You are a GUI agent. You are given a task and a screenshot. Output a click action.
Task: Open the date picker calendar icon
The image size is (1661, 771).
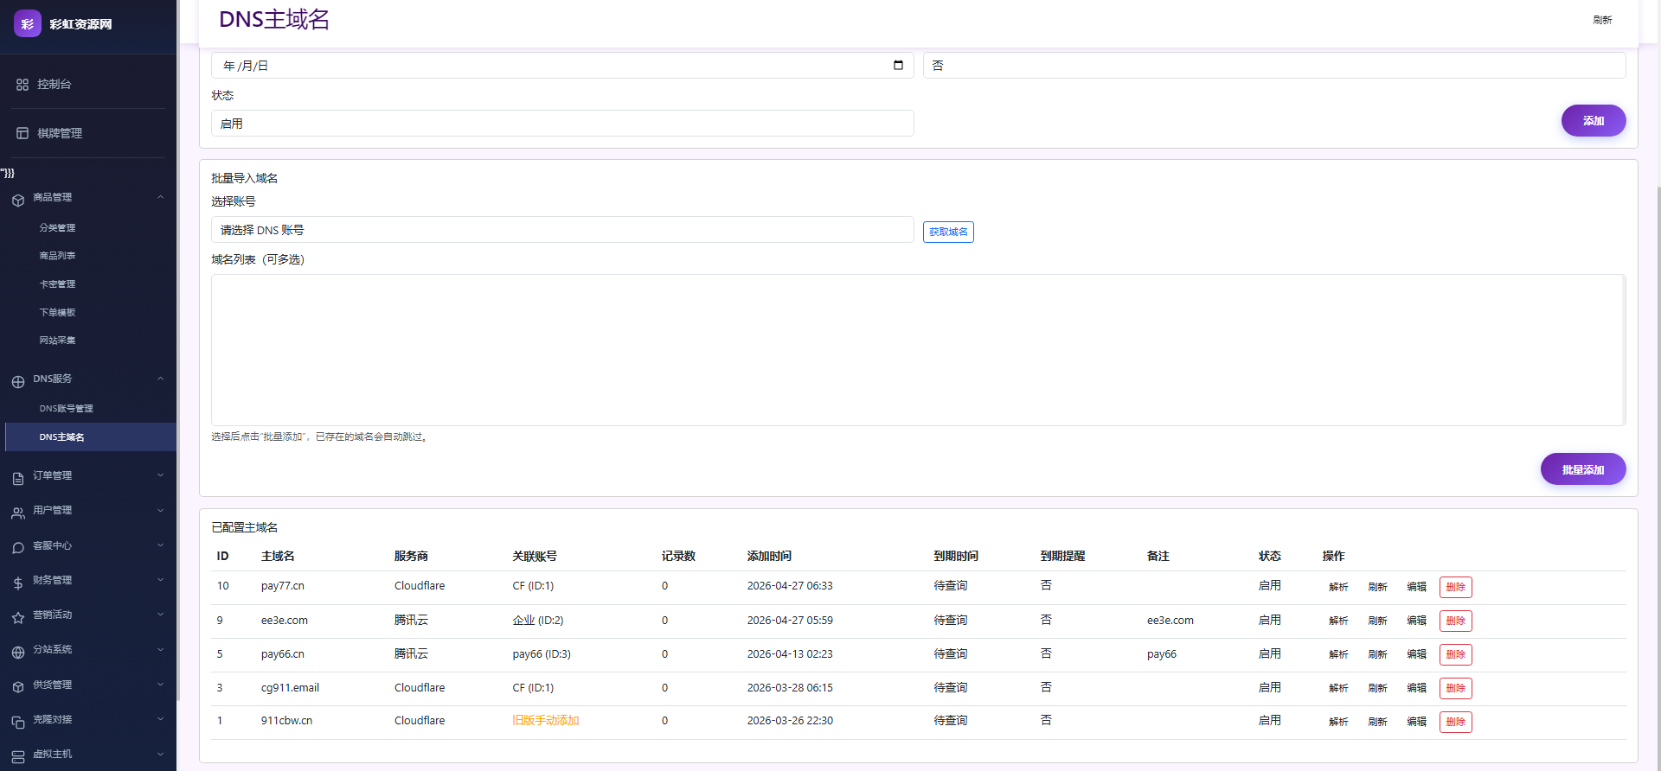898,65
